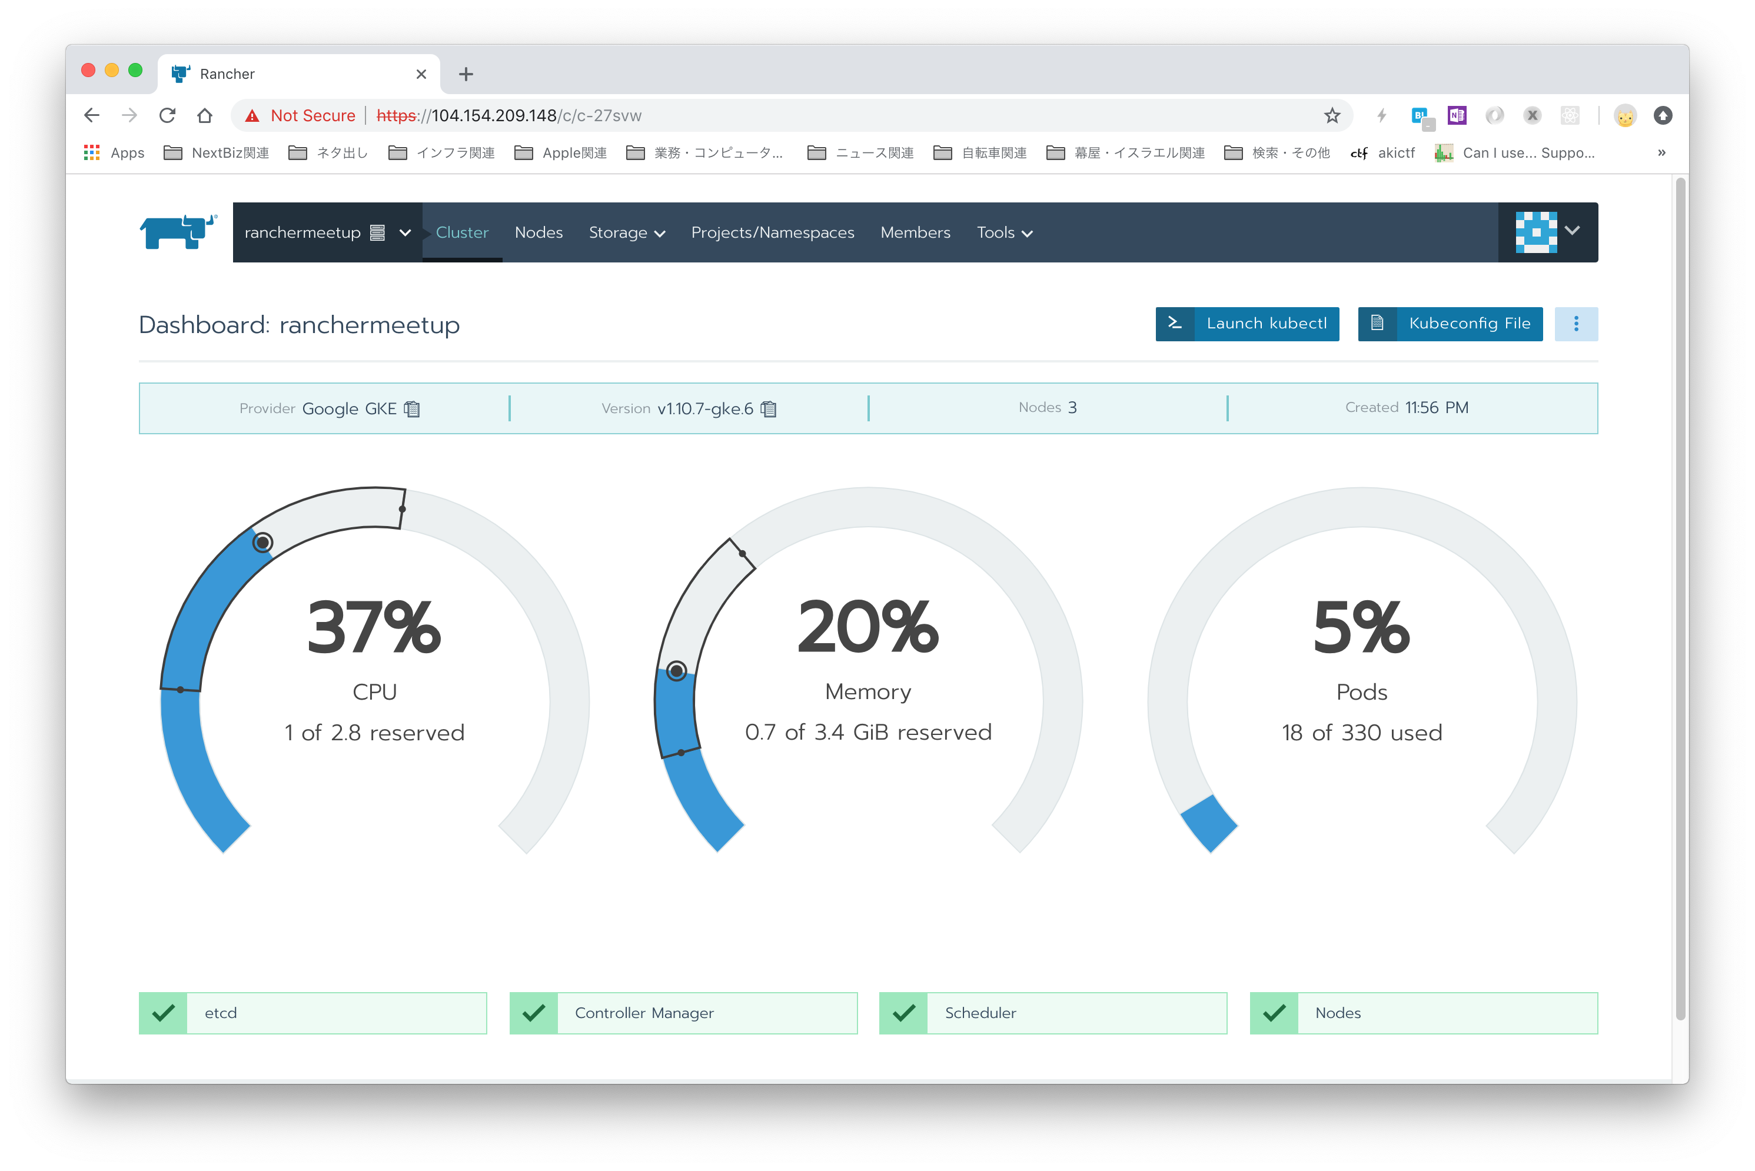Click the Rancher cow logo

[x=178, y=231]
